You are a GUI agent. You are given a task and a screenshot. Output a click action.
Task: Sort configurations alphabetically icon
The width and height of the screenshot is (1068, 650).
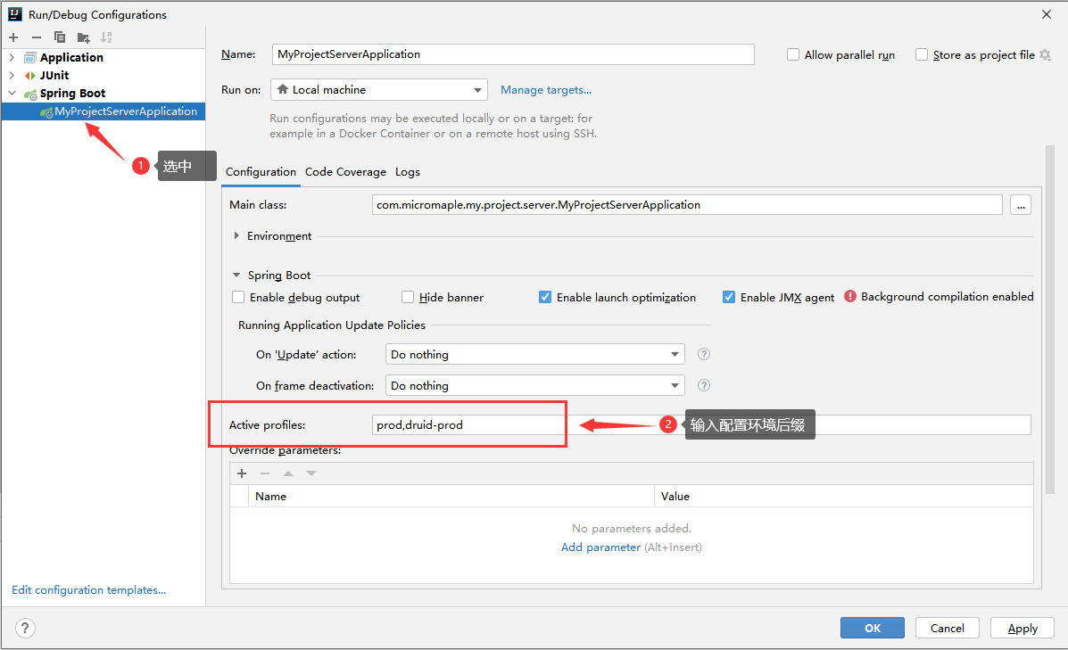coord(106,37)
